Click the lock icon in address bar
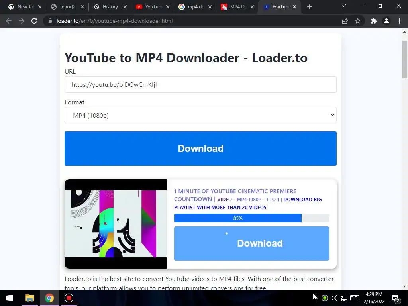The image size is (408, 306). pyautogui.click(x=50, y=21)
